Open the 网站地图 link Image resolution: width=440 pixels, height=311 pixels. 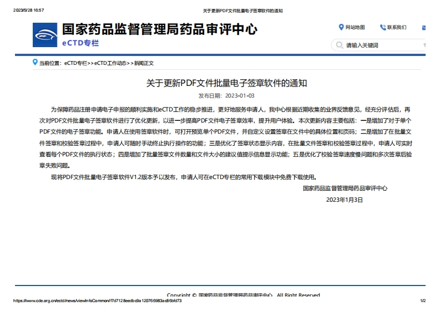click(355, 27)
